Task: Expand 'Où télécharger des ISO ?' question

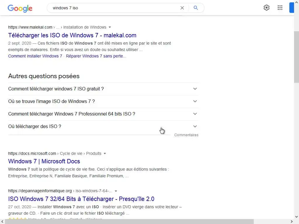Action: click(x=103, y=127)
